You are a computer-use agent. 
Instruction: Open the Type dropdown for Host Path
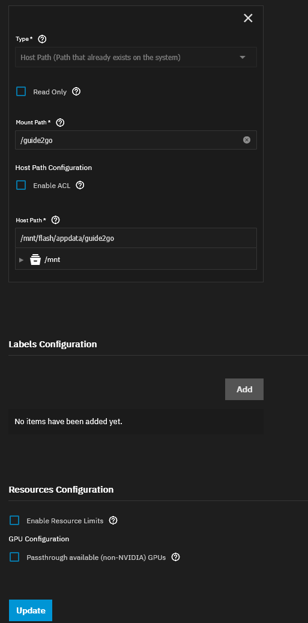tap(136, 57)
